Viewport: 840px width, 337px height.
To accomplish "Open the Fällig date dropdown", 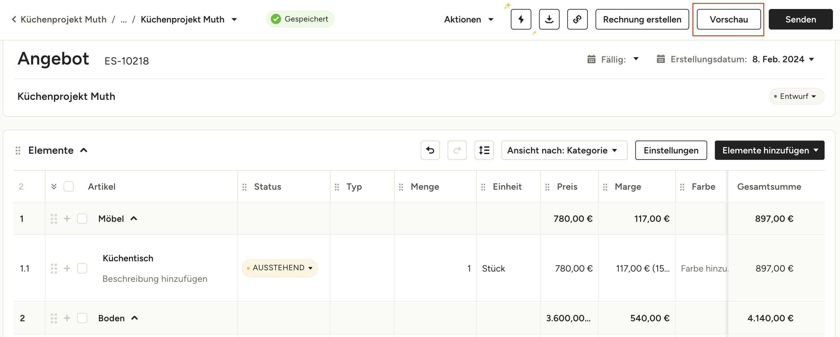I will (x=636, y=59).
